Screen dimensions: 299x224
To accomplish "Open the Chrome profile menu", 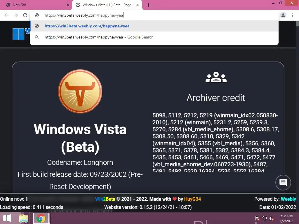I will (283, 15).
